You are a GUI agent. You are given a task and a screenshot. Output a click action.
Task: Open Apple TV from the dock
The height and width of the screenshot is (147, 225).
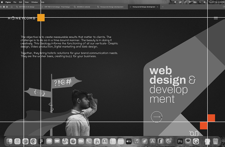129,141
